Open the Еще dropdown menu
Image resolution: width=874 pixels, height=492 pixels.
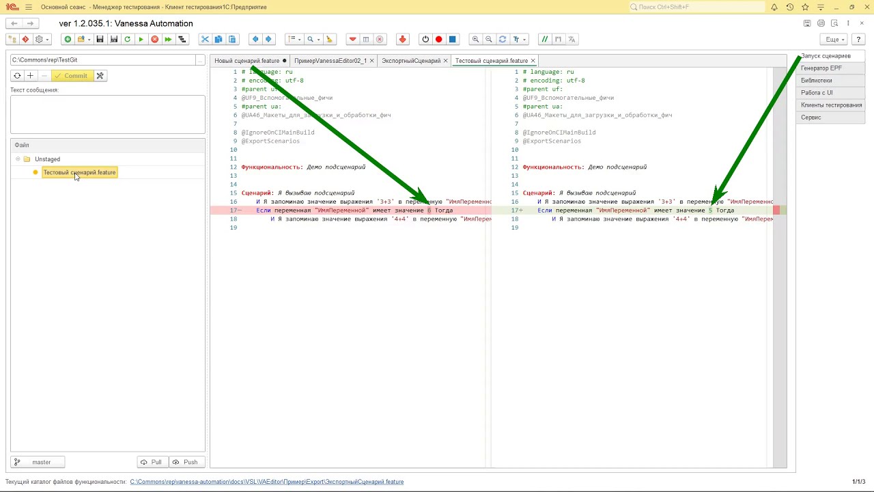tap(834, 40)
